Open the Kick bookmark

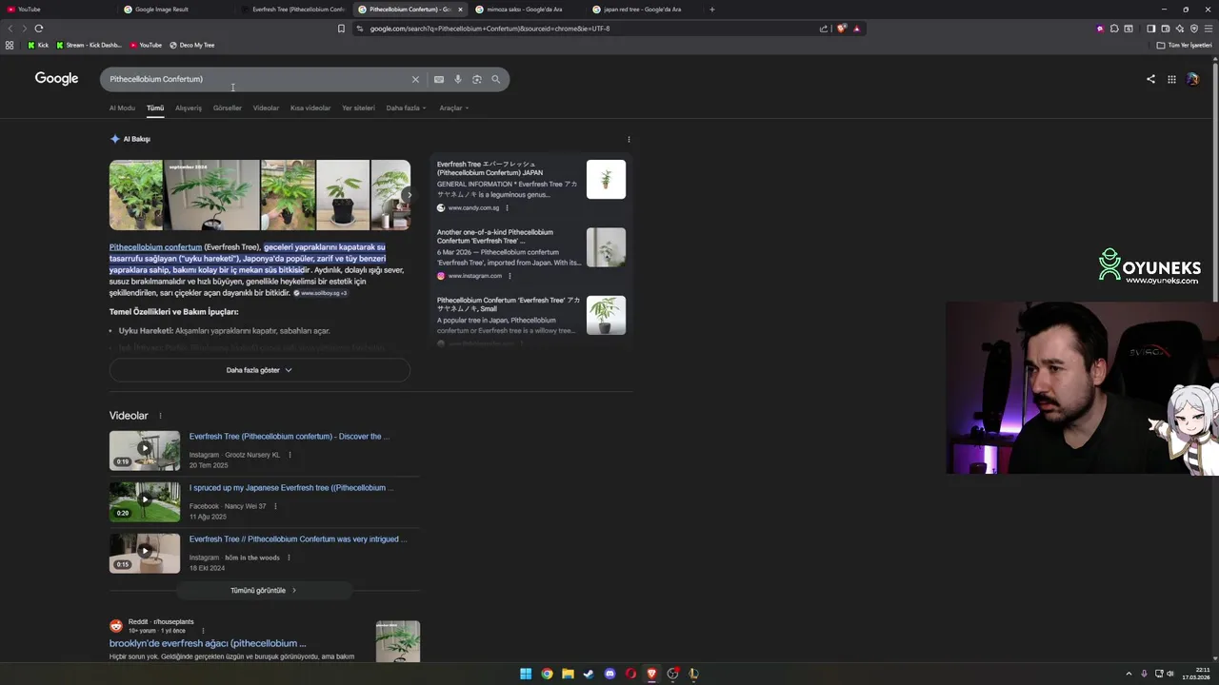pos(38,45)
